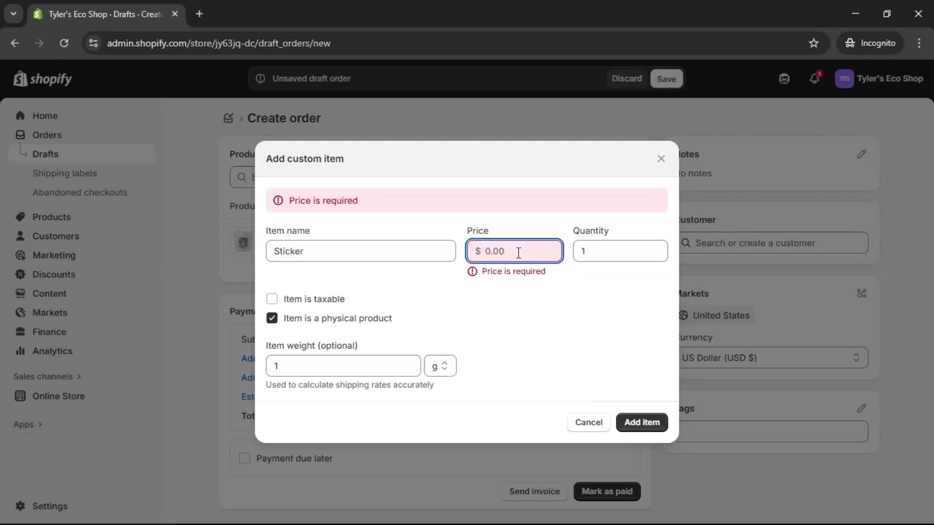Focus the Price input field
The width and height of the screenshot is (934, 525).
pos(514,251)
